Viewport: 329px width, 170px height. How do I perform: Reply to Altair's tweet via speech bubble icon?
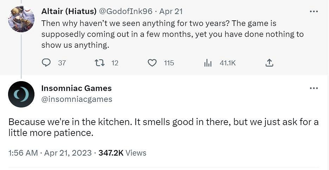46,63
